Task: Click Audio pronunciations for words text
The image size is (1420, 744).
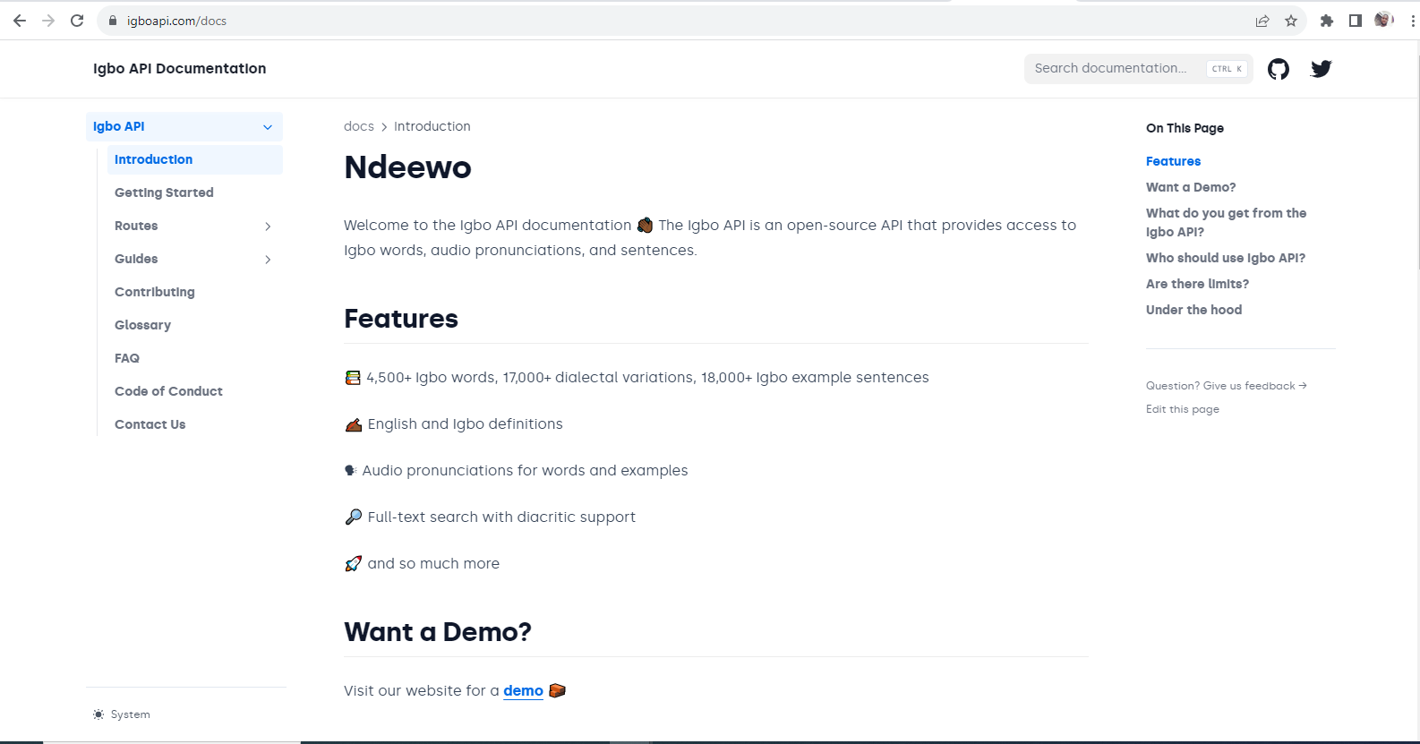Action: click(x=525, y=471)
